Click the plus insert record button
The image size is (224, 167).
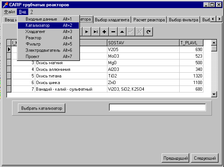click(104, 32)
